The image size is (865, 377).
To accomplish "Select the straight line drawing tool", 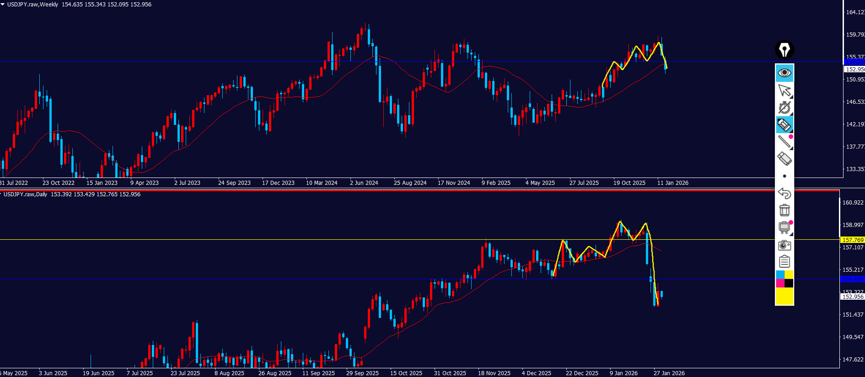I will pos(784,142).
